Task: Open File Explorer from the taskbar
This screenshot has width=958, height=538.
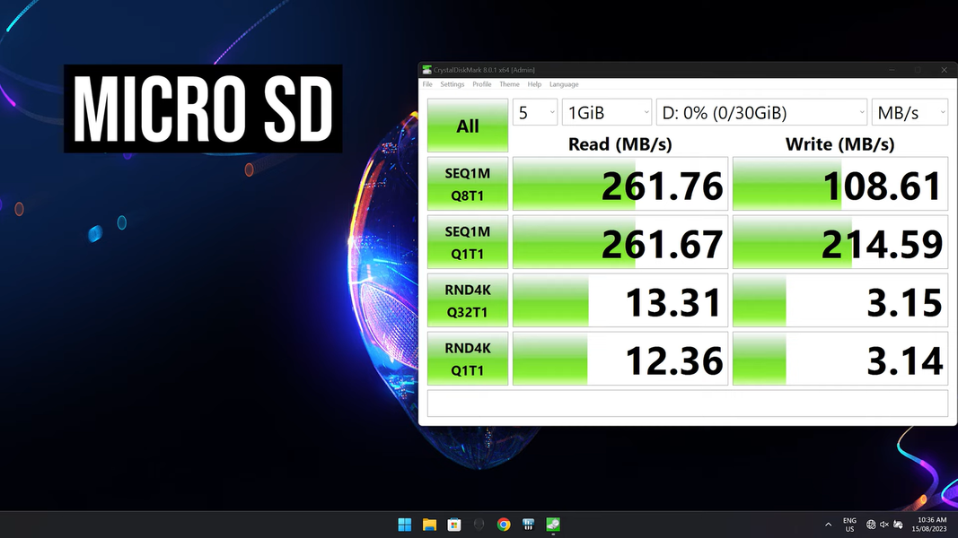Action: coord(430,525)
